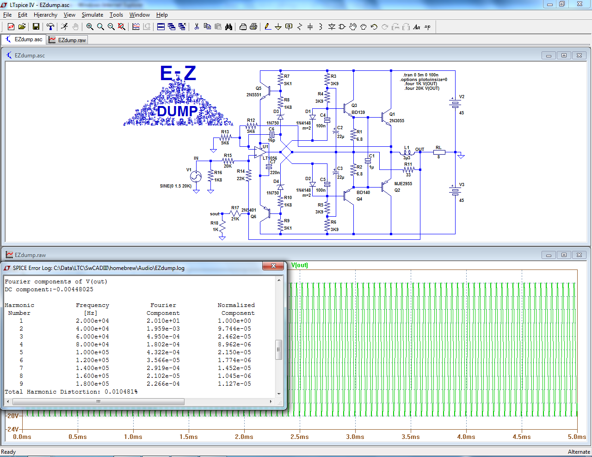The width and height of the screenshot is (592, 457).
Task: Open the Component gate-symbol tool
Action: pos(342,27)
